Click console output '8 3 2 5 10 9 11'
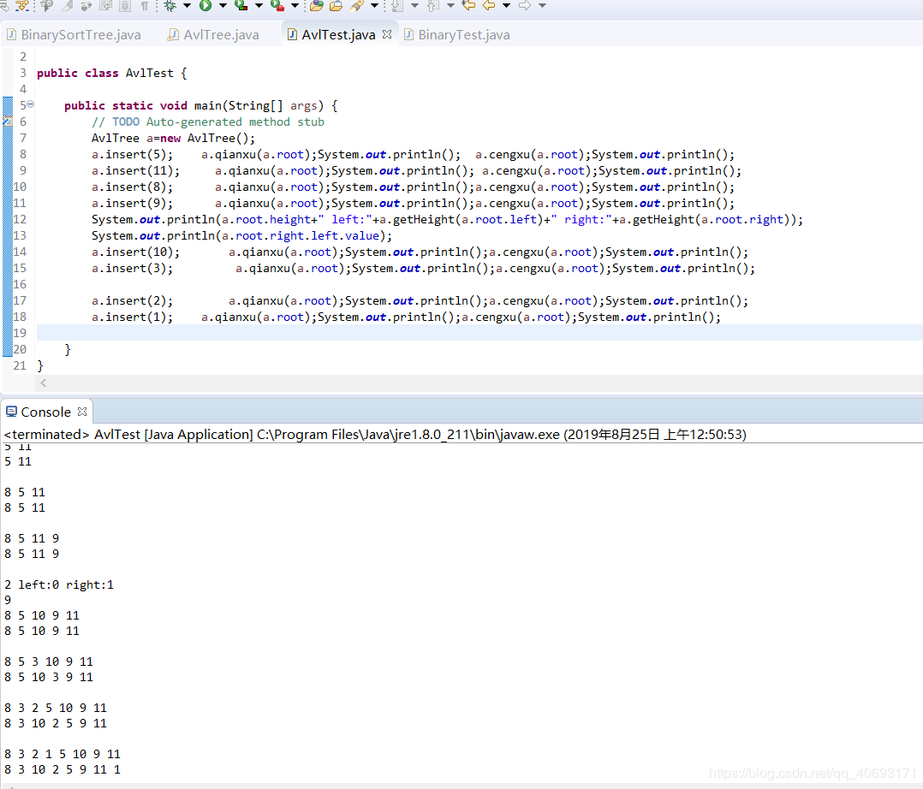This screenshot has height=789, width=923. [56, 708]
